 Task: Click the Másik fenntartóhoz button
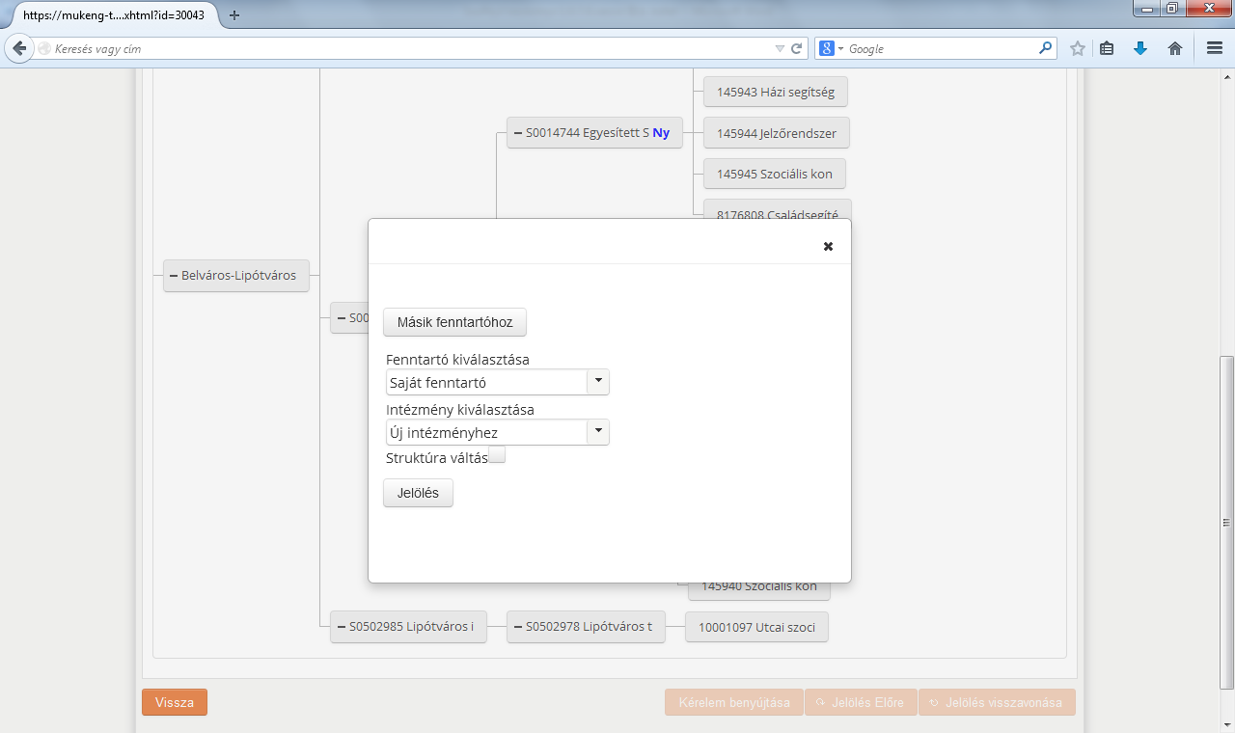455,322
